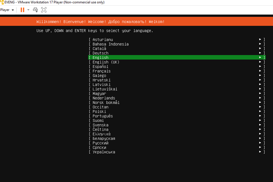273x182 pixels.
Task: Open the Player menu
Action: point(7,10)
